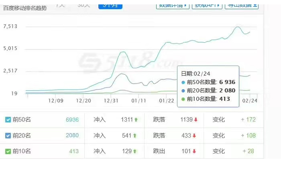The image size is (281, 182).
Task: Click the 跌落 value 1139
Action: click(186, 120)
